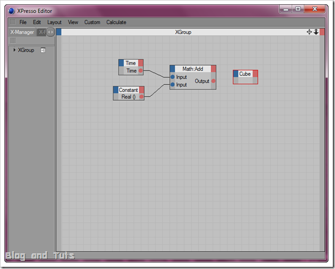Open the Layout menu
The width and height of the screenshot is (335, 269).
pos(54,22)
